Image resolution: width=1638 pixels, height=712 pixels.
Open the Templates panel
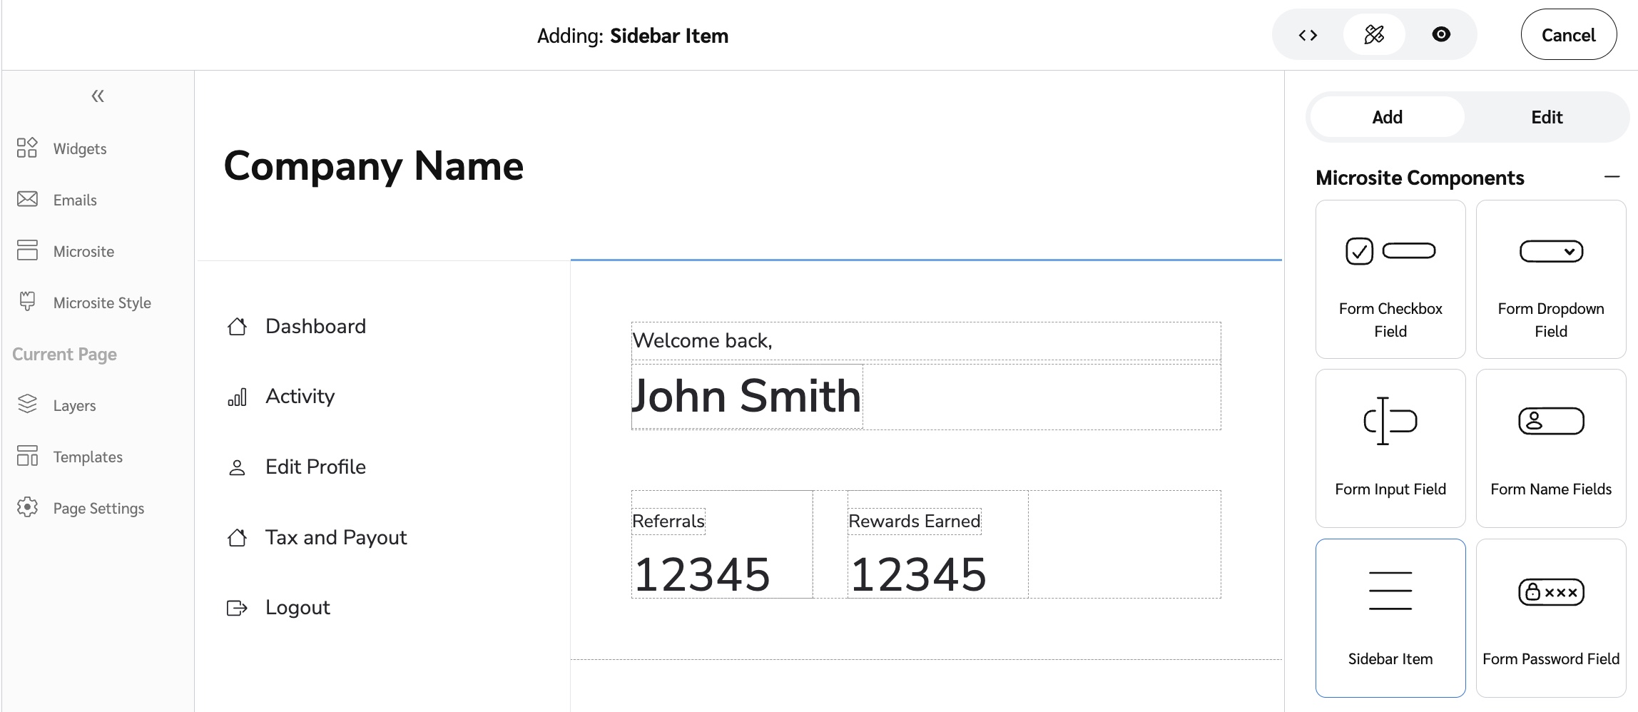[87, 457]
